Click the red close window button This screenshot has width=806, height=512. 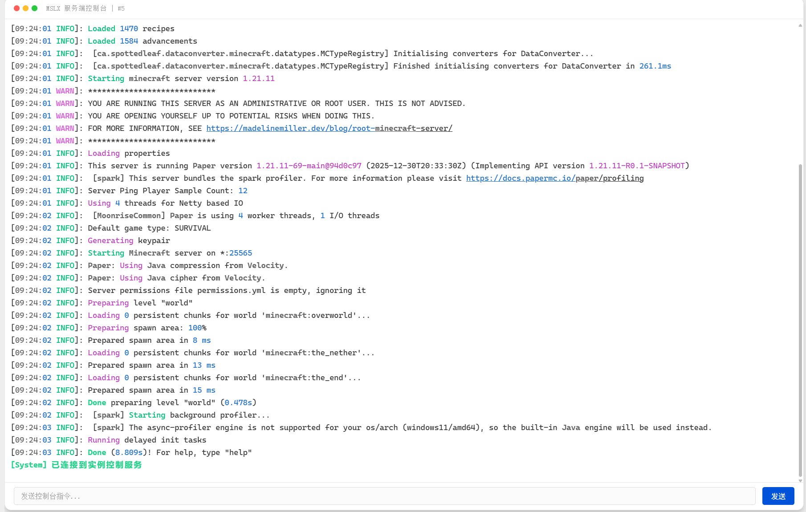coord(16,8)
